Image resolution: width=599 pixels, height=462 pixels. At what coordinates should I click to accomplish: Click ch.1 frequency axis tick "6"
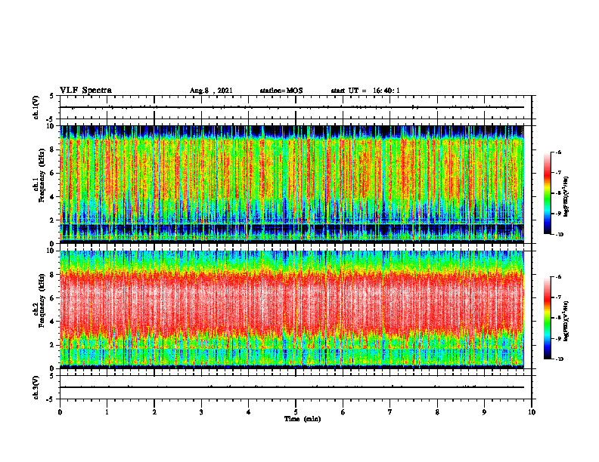(x=52, y=173)
